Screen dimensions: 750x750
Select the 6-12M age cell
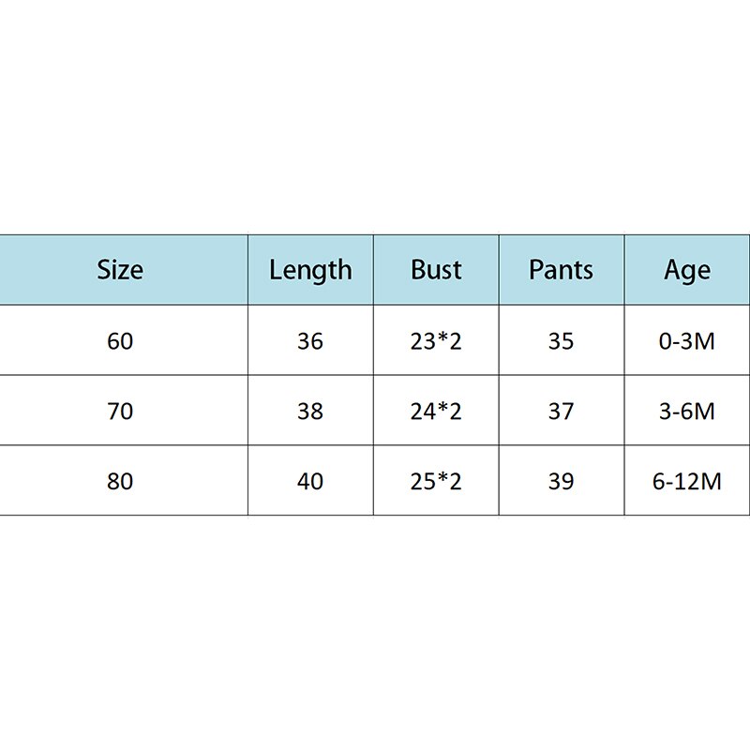[687, 481]
